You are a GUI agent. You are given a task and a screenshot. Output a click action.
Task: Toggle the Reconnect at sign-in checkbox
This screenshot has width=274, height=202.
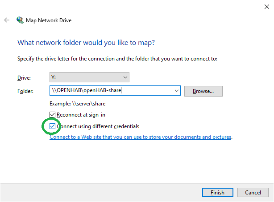[53, 115]
